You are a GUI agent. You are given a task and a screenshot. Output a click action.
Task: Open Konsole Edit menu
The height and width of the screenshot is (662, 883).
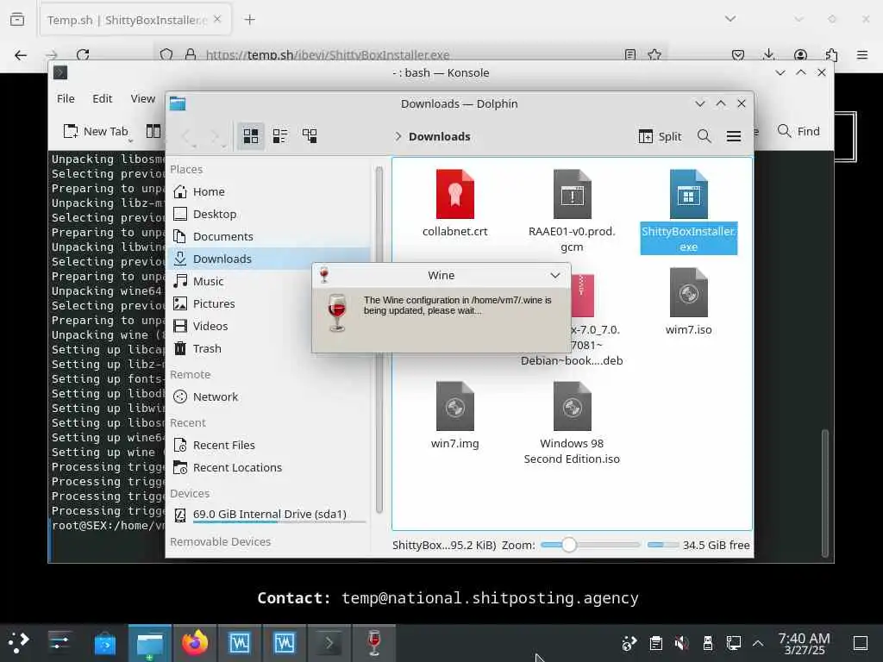coord(103,98)
